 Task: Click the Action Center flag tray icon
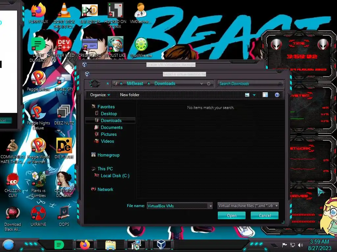[285, 245]
